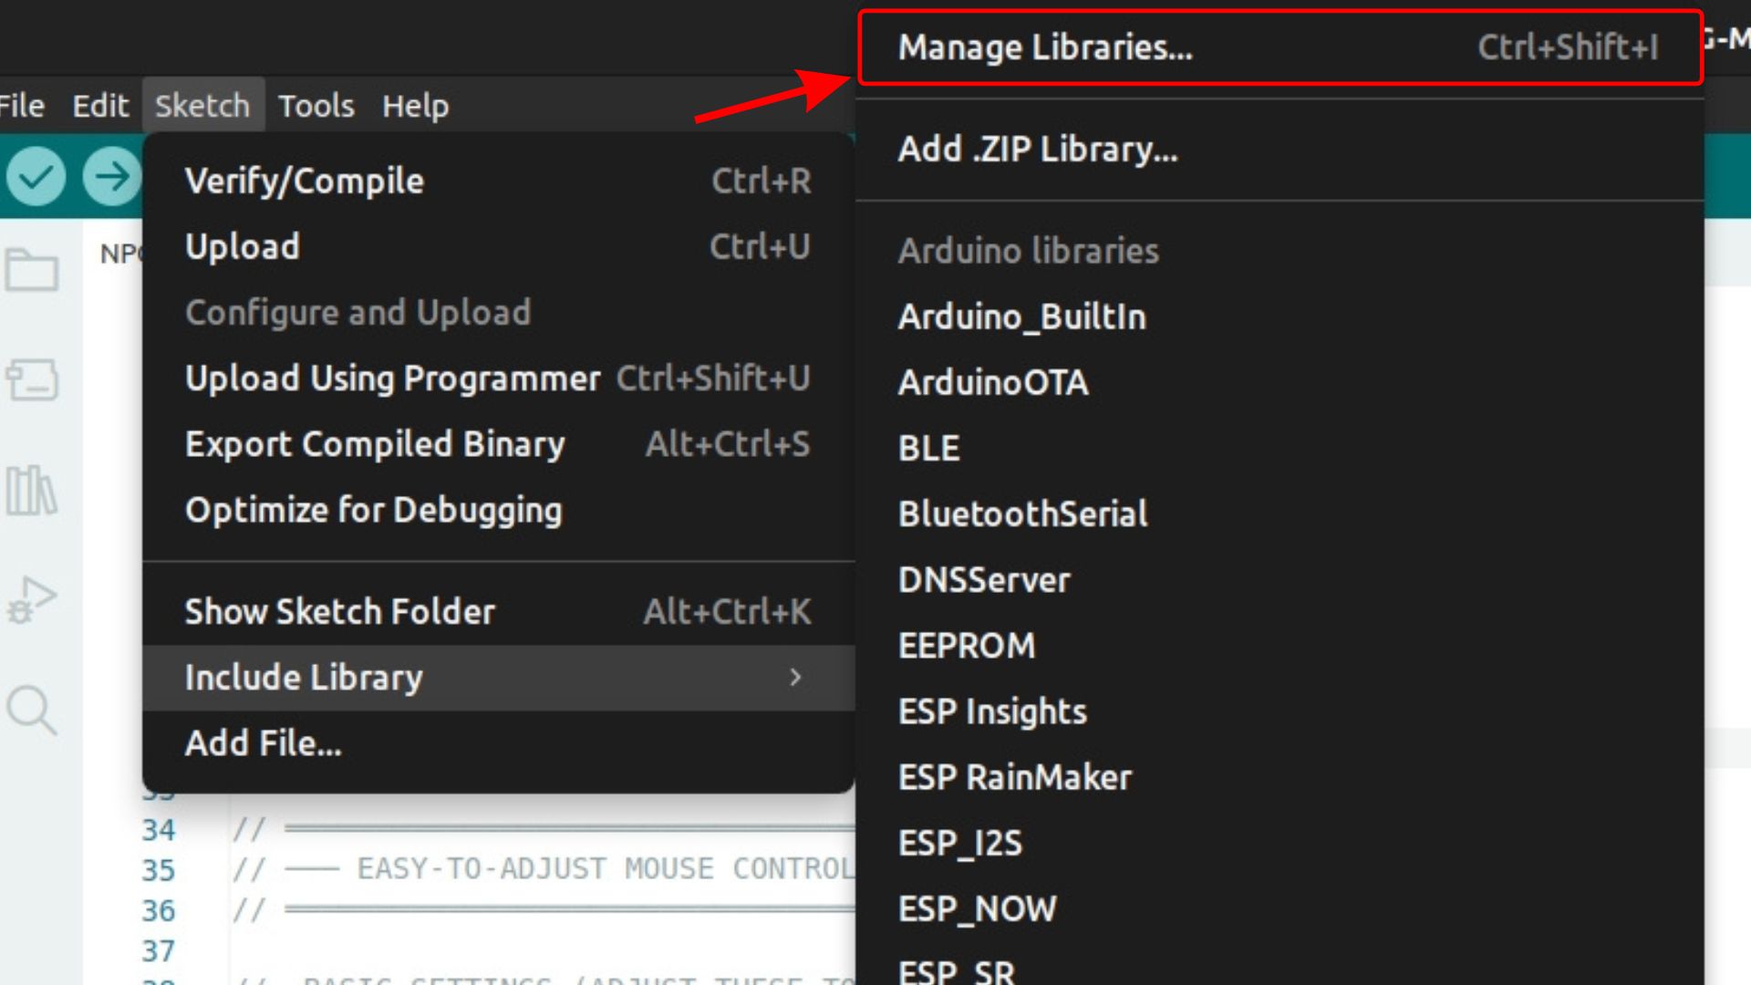Expand Include Library submenu chevron
Screen dimensions: 1751x985
pos(795,677)
